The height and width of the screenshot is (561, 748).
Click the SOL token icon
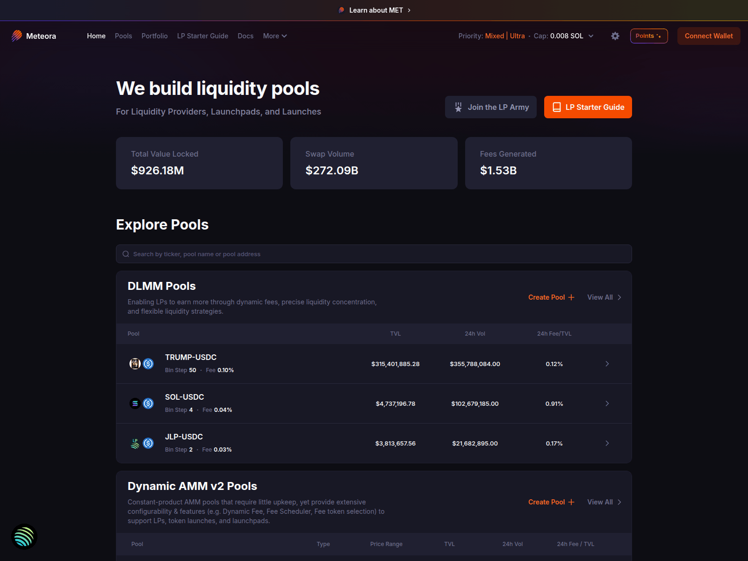135,403
